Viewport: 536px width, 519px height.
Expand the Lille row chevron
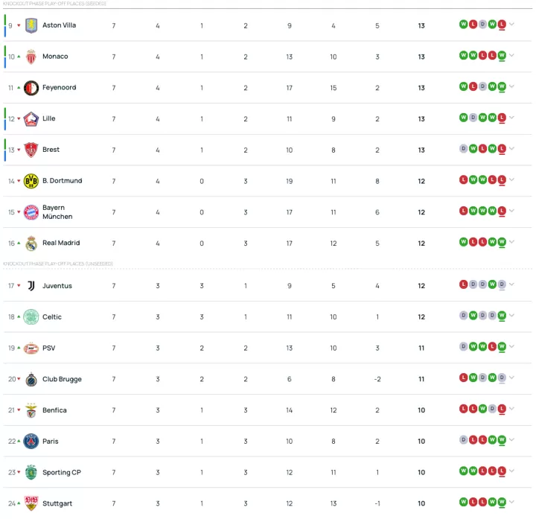click(x=511, y=117)
